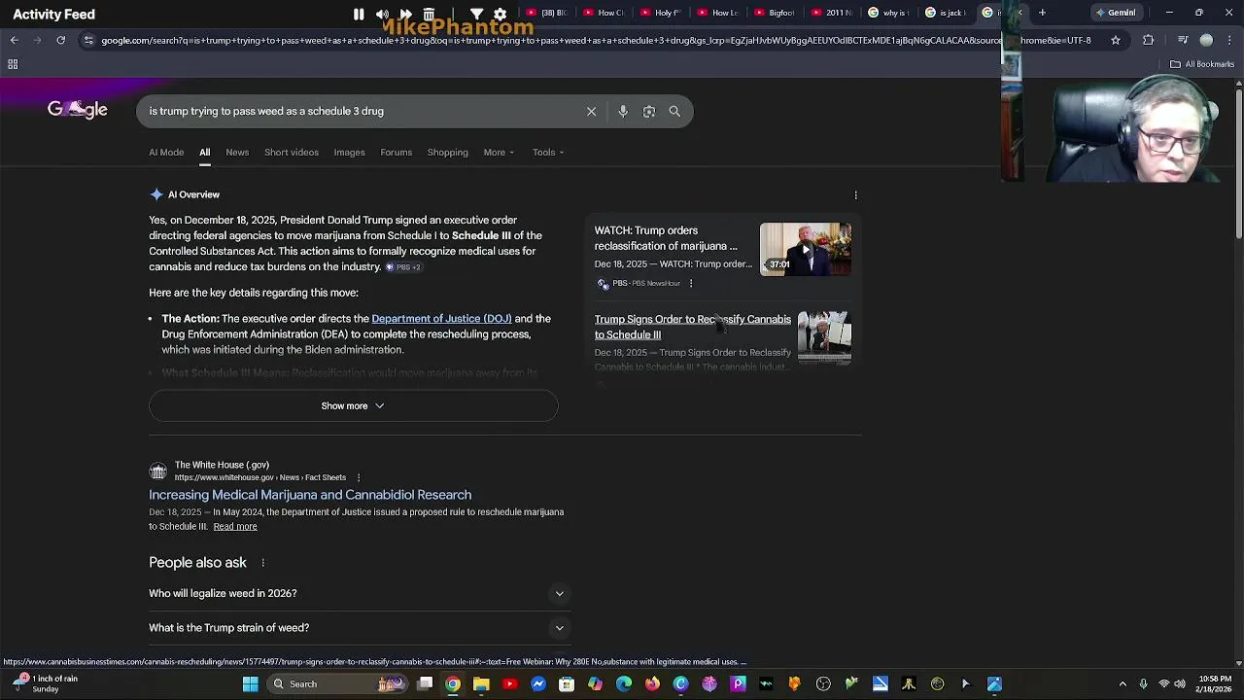Open the Gemini button in title bar

(x=1115, y=13)
